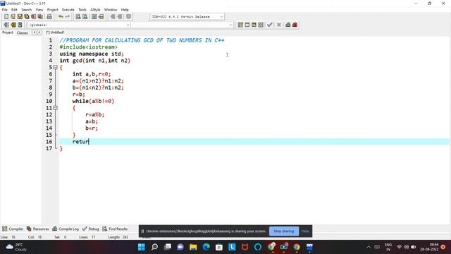This screenshot has height=254, width=451.
Task: Click the Windows Start button
Action: click(x=142, y=247)
